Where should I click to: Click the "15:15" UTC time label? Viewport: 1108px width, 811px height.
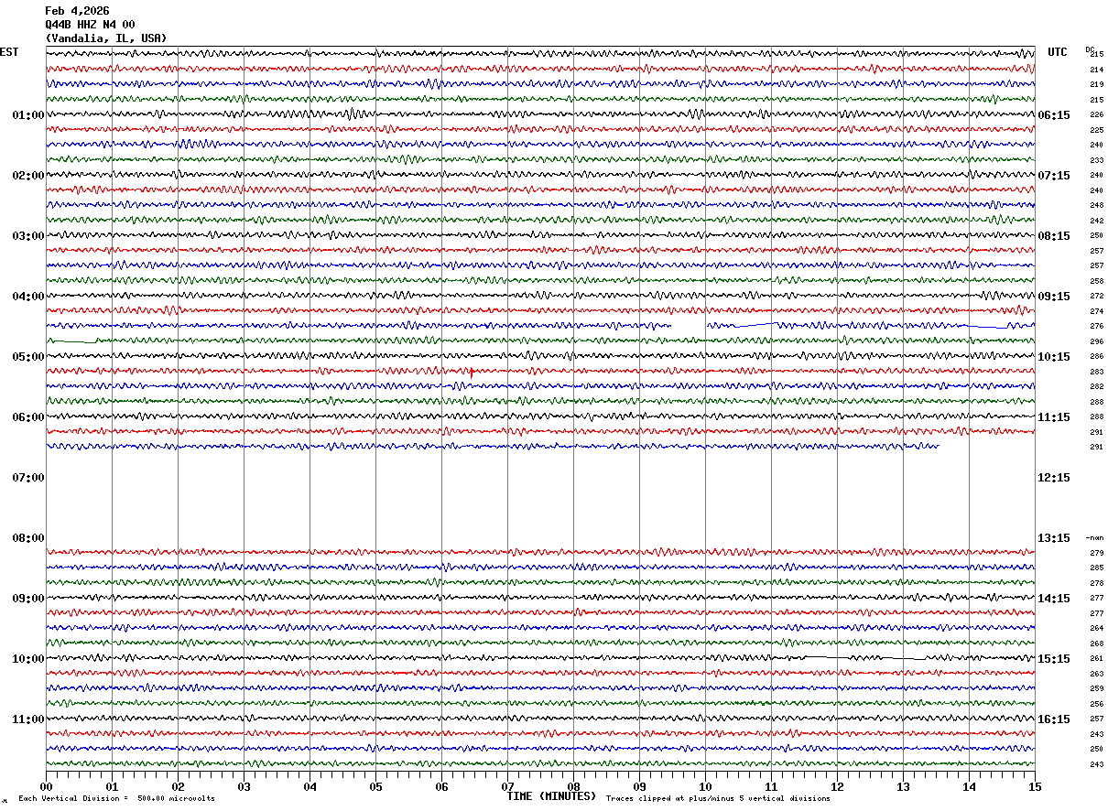pos(1054,659)
